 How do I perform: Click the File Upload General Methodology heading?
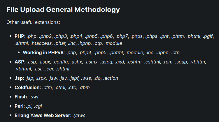pos(63,10)
